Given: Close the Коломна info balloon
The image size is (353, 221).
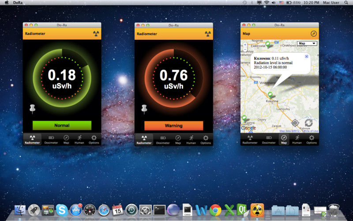Looking at the screenshot, I should [x=306, y=57].
